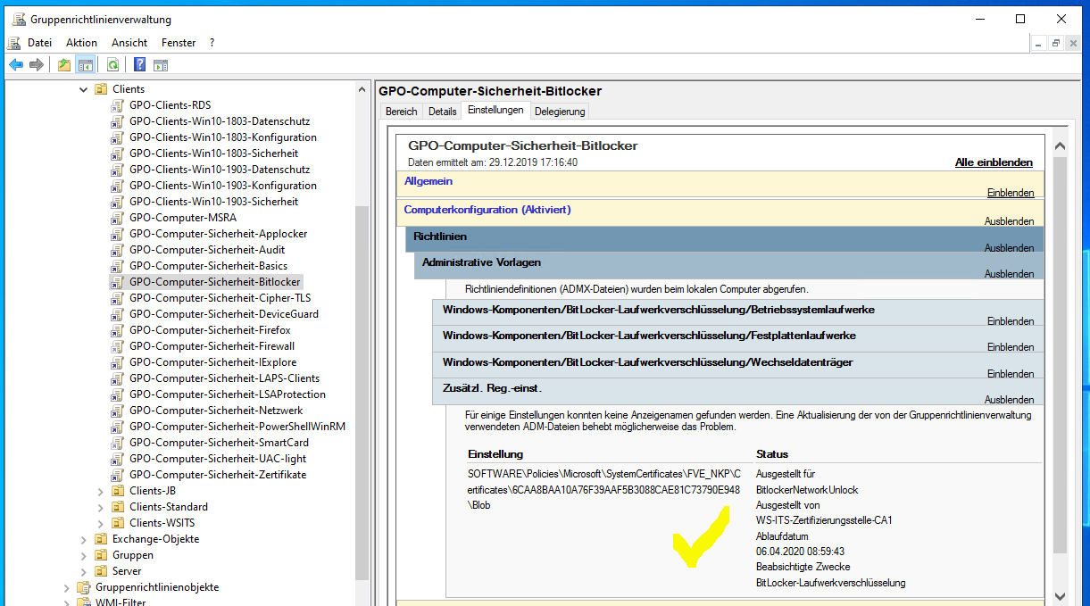Click Einblenden for the Betriebssystemlaufwerke section
This screenshot has width=1090, height=606.
click(1011, 321)
